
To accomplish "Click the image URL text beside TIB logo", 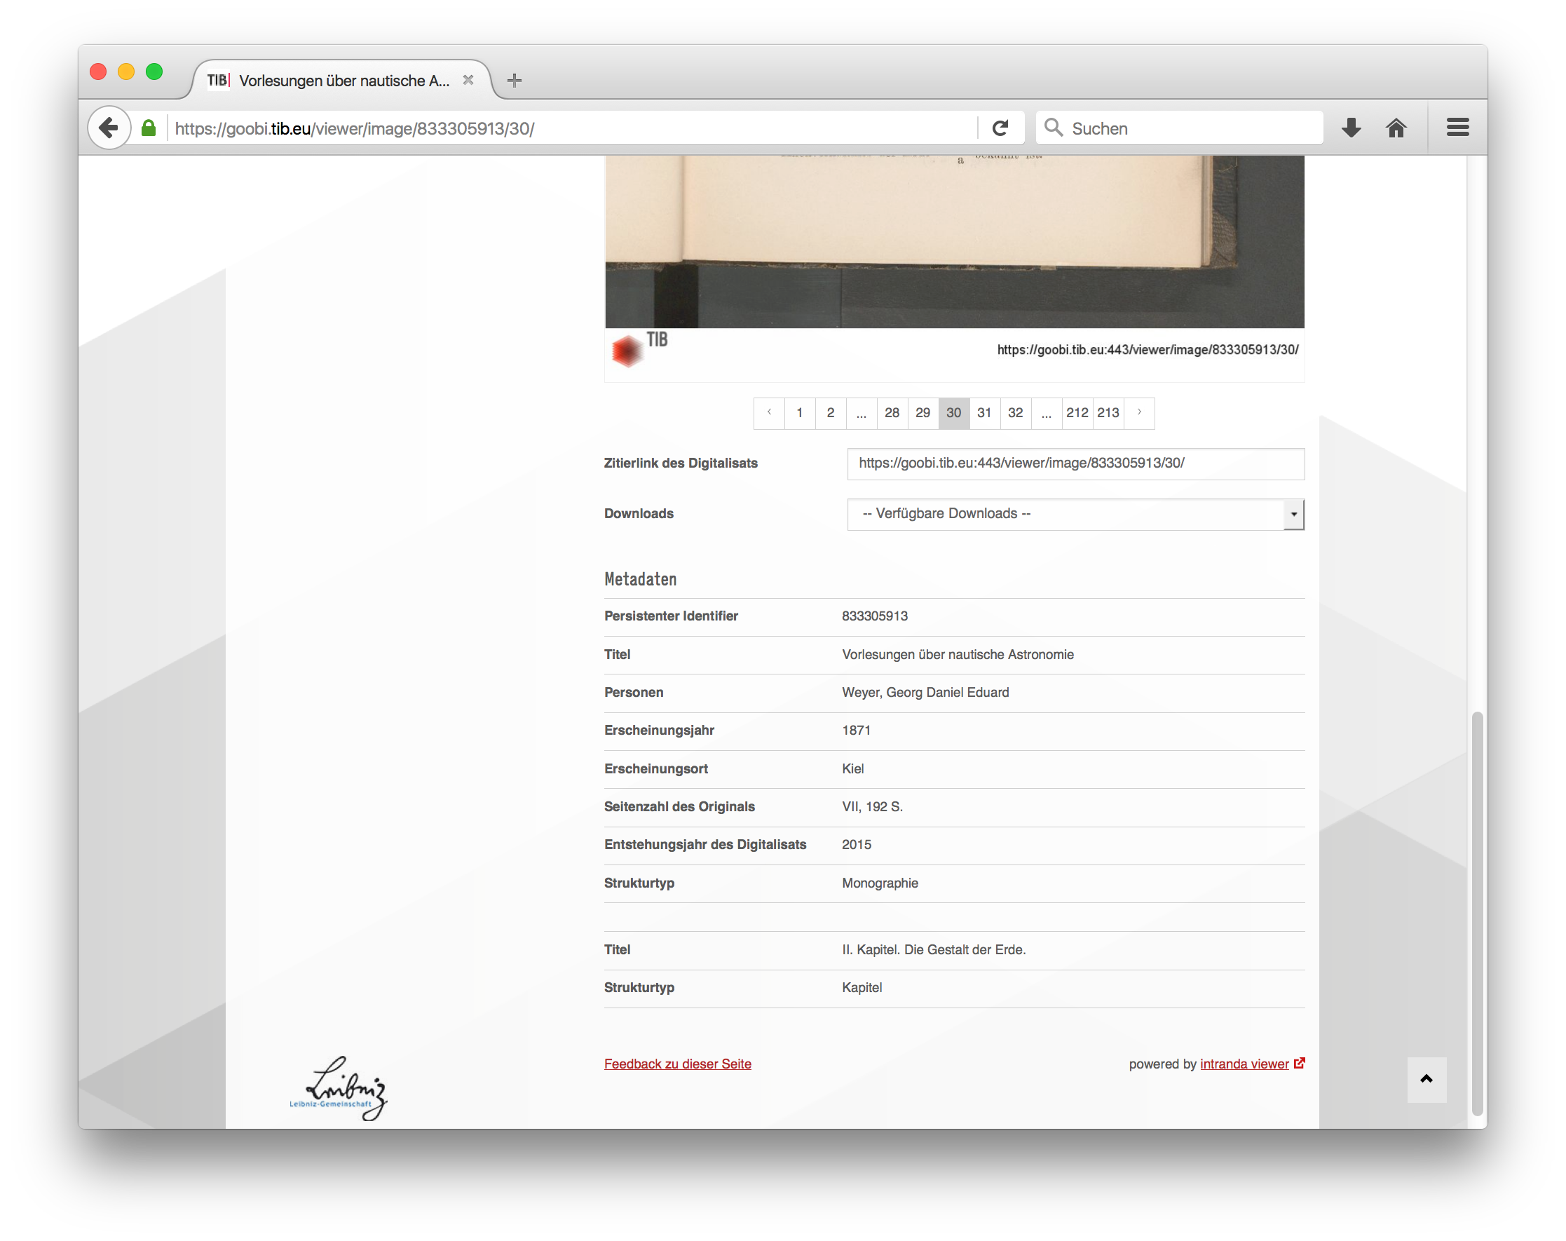I will click(x=1148, y=349).
